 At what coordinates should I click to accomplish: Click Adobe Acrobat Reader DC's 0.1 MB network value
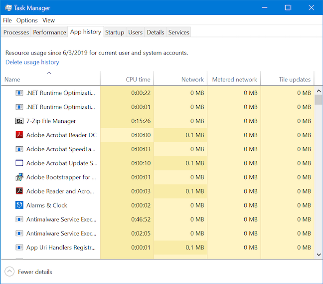pyautogui.click(x=195, y=135)
